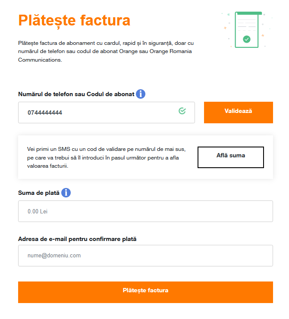Click the large Plătește factura page heading
The width and height of the screenshot is (289, 319).
tap(74, 20)
